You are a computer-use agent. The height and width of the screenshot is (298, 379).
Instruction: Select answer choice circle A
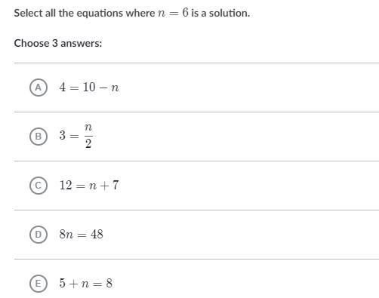pos(39,88)
